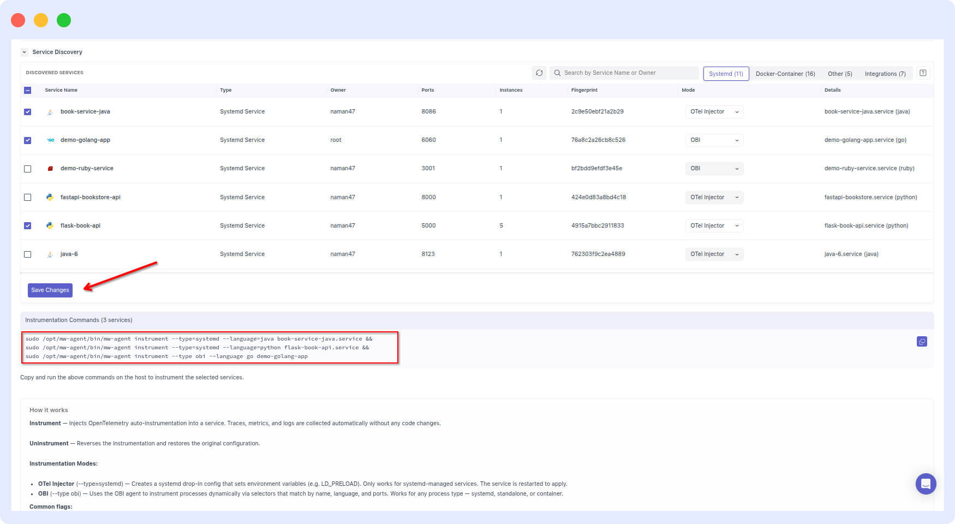The height and width of the screenshot is (524, 955).
Task: Open the Mode dropdown for book-service-java
Action: (714, 112)
